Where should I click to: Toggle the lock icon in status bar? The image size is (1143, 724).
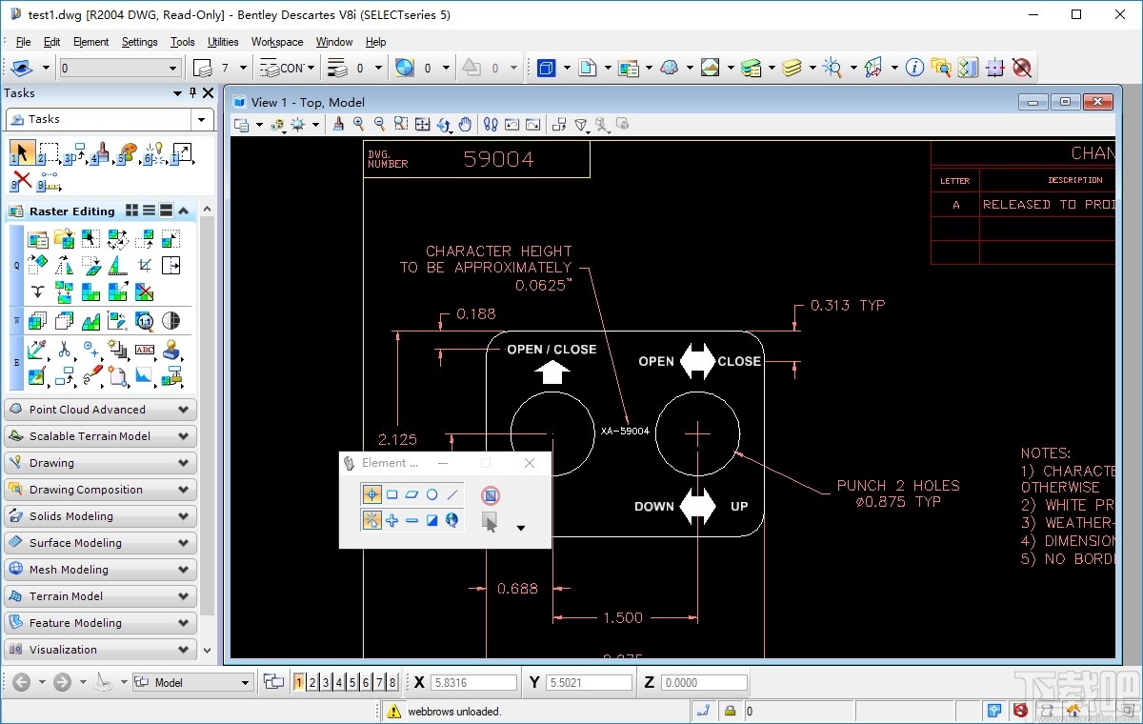tap(731, 711)
